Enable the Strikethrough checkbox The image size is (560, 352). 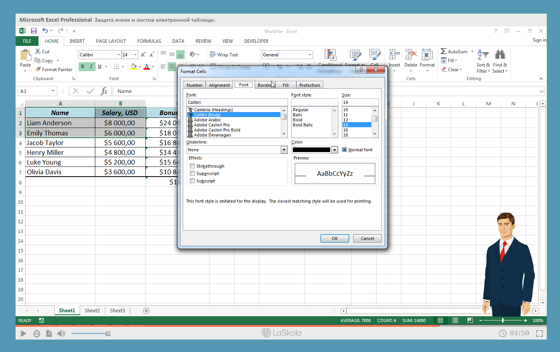point(192,166)
